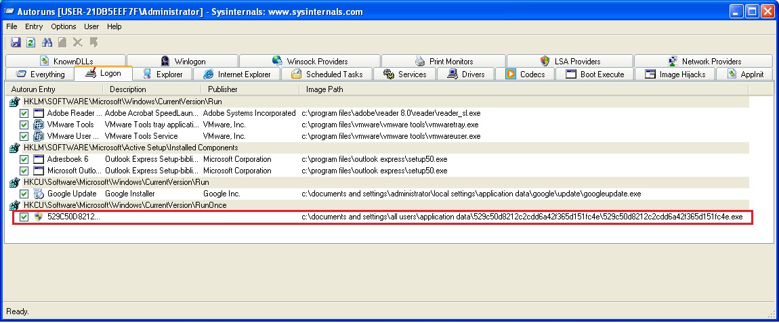Open the Boot Execute tab
Image resolution: width=779 pixels, height=323 pixels.
[595, 74]
